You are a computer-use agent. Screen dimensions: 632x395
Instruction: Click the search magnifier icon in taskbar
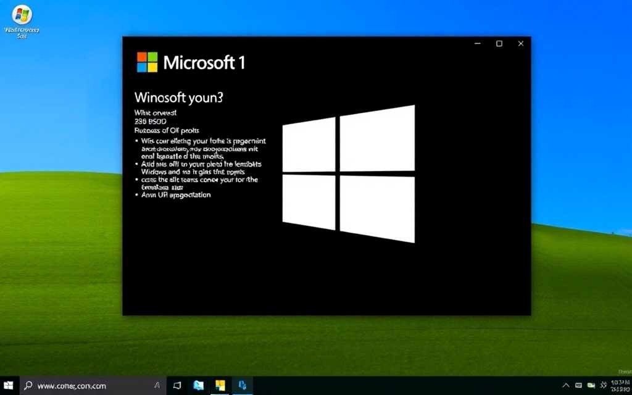pyautogui.click(x=28, y=385)
